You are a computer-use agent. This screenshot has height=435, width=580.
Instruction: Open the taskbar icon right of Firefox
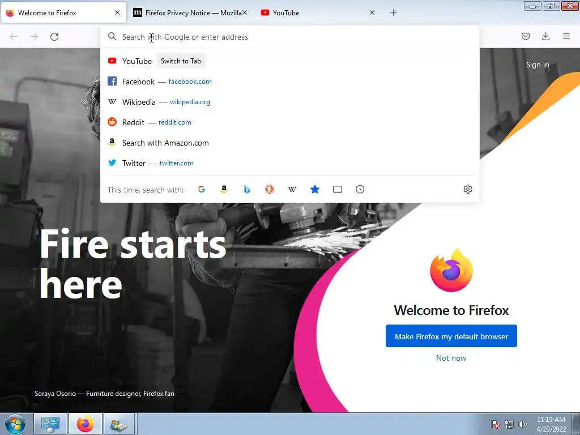[x=120, y=424]
